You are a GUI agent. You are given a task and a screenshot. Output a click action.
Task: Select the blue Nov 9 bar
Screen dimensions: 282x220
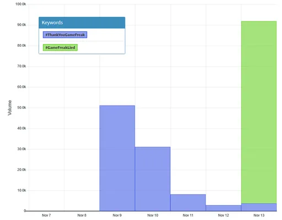coord(117,158)
